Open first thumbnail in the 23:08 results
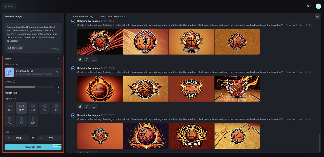 (x=100, y=89)
